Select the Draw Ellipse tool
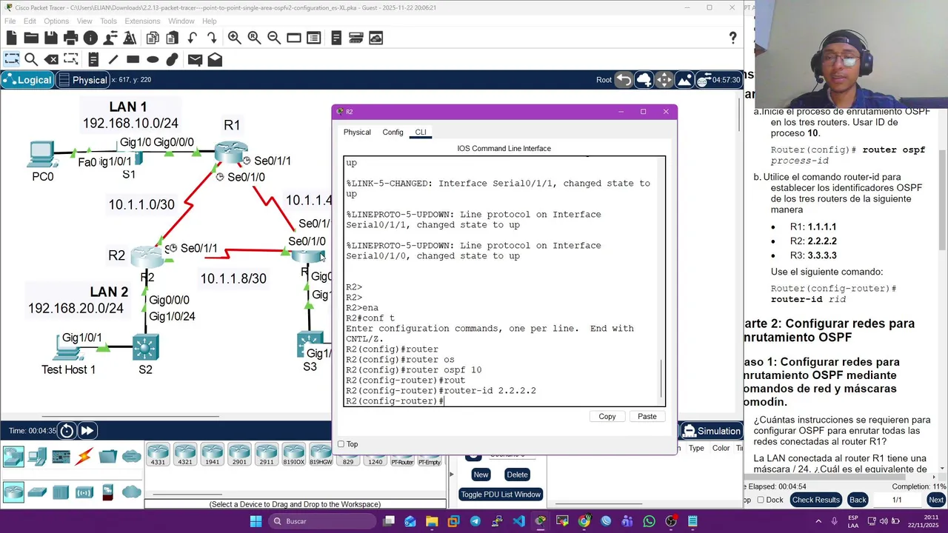Viewport: 948px width, 533px height. pyautogui.click(x=153, y=59)
